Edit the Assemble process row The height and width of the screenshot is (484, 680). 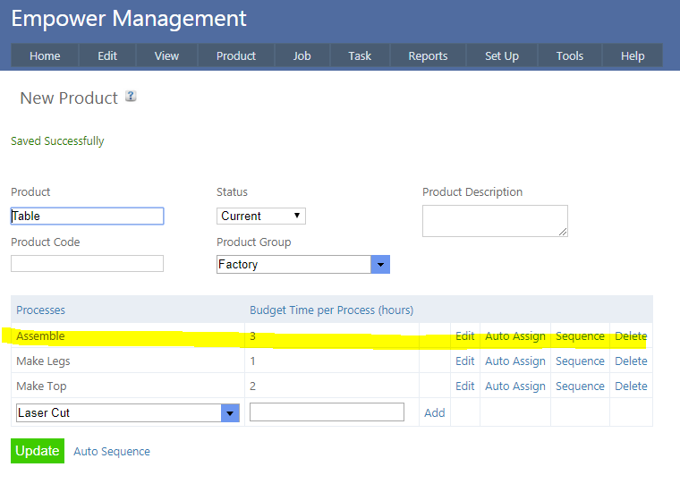[464, 336]
